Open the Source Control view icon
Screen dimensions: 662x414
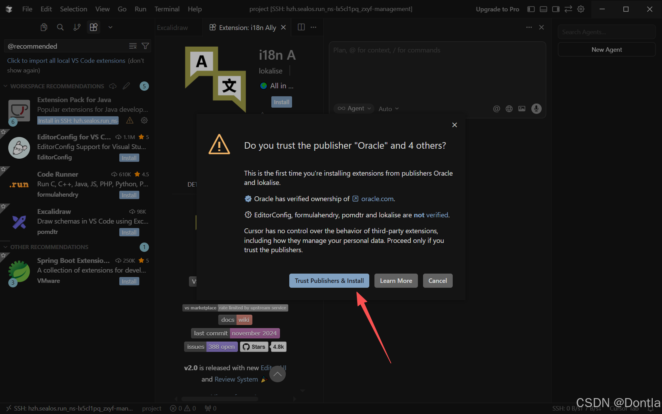(x=77, y=27)
